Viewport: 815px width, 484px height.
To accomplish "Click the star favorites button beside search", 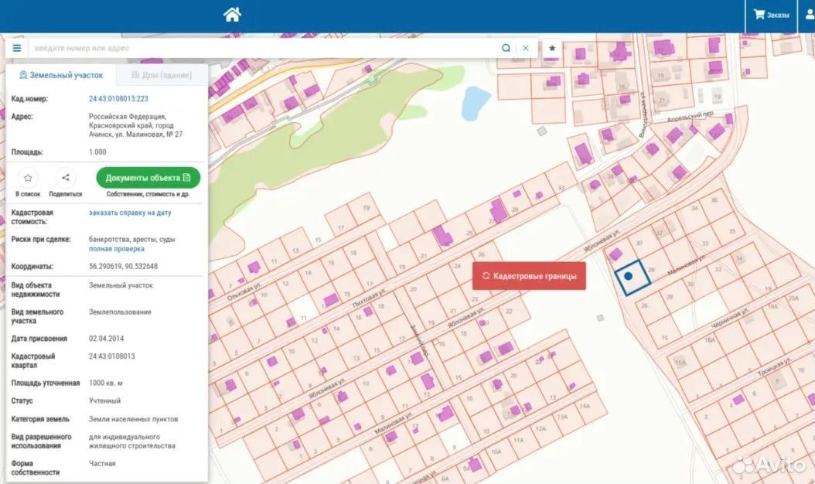I will (x=552, y=48).
